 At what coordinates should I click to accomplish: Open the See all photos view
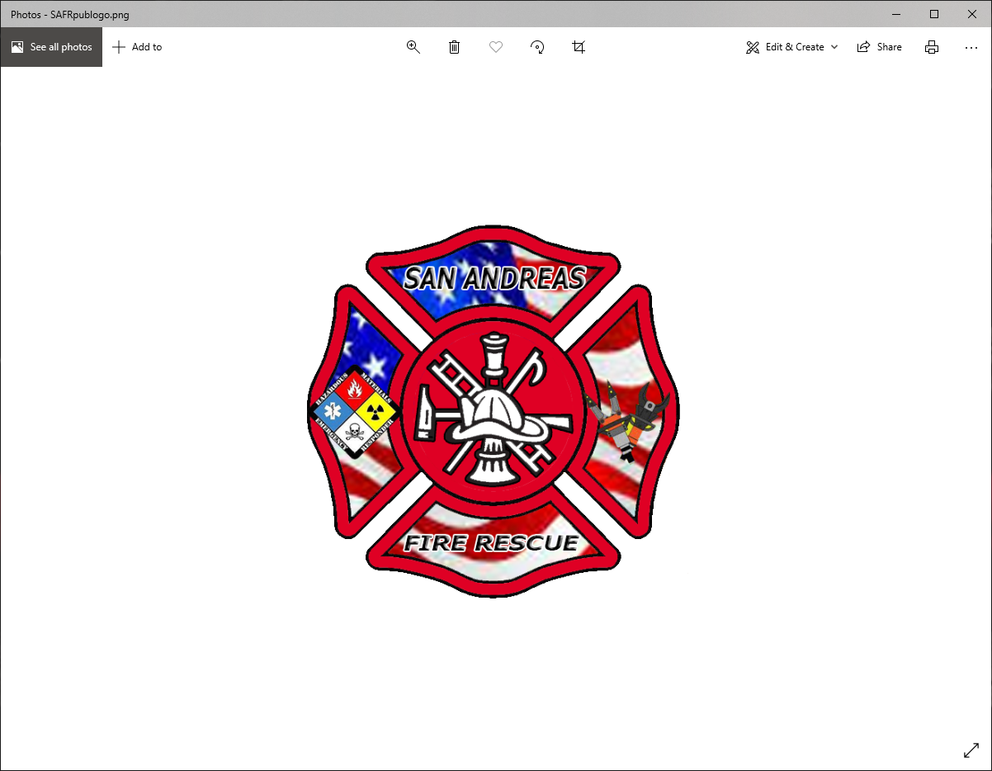51,47
